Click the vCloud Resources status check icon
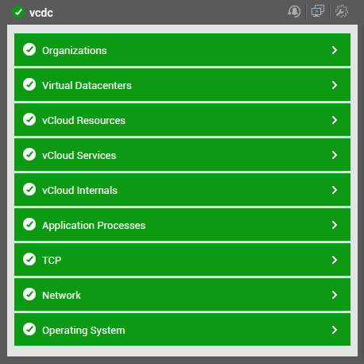364x364 pixels. pyautogui.click(x=29, y=119)
